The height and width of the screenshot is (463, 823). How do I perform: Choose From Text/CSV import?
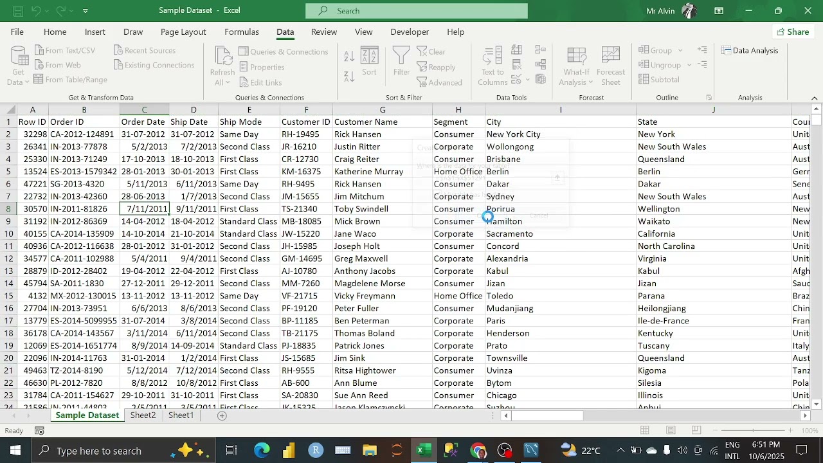[64, 50]
